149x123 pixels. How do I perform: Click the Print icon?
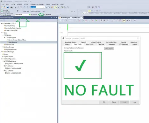(x=11, y=7)
